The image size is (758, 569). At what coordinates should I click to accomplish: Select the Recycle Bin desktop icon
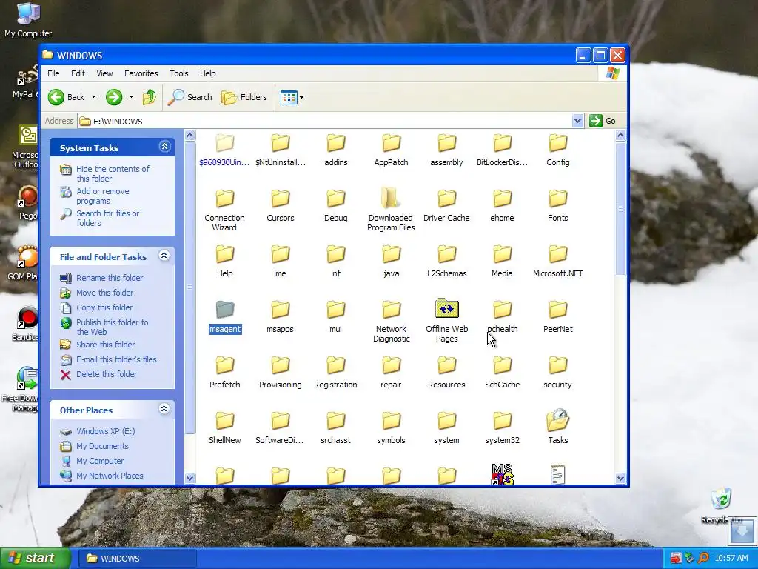click(721, 505)
